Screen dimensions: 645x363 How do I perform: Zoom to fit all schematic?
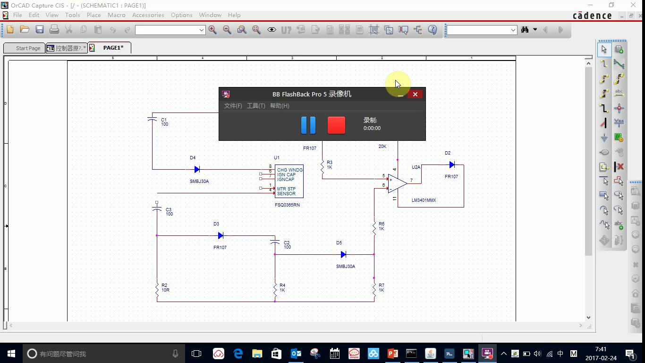[x=256, y=30]
